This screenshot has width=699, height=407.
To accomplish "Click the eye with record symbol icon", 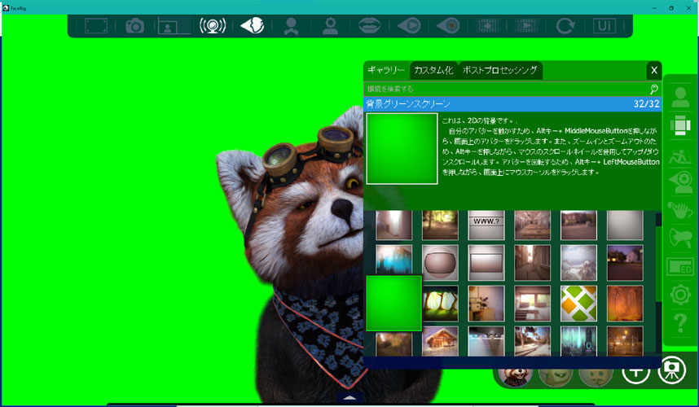I will pos(448,26).
